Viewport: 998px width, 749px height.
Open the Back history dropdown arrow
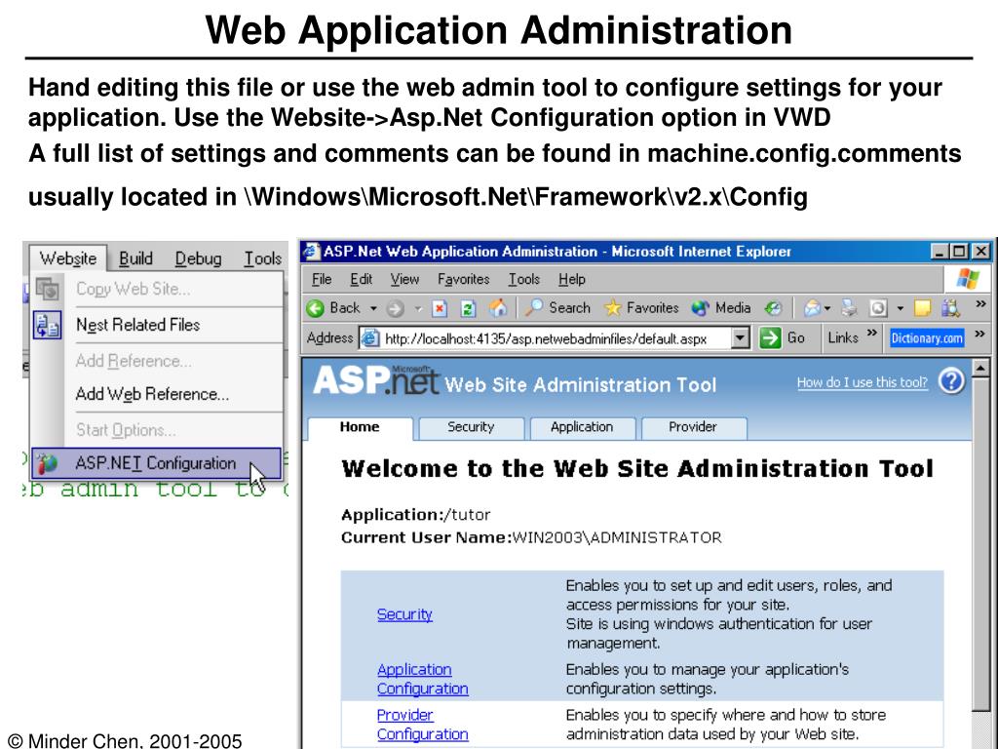373,308
